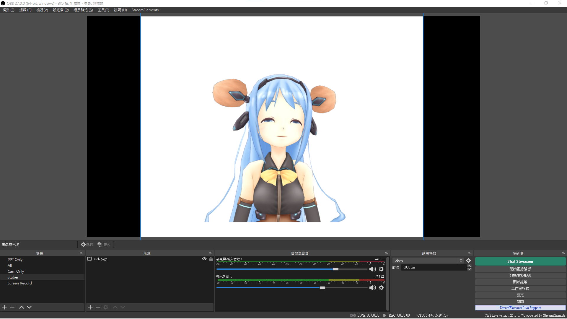Screen dimensions: 567x319
Task: Adjust the microphone volume slider handle
Action: click(x=336, y=269)
